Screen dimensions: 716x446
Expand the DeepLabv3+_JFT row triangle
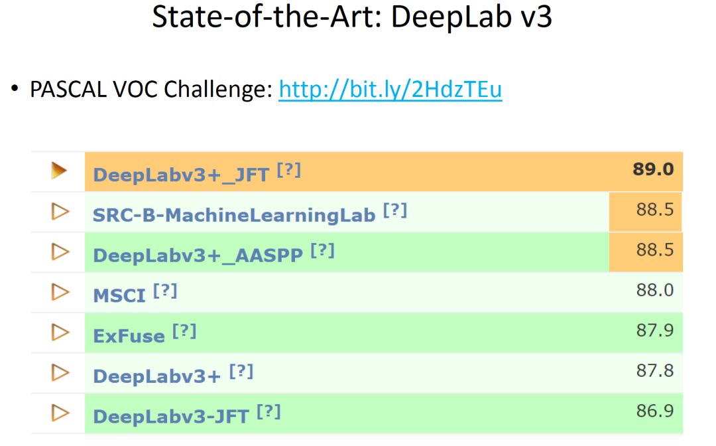(60, 171)
